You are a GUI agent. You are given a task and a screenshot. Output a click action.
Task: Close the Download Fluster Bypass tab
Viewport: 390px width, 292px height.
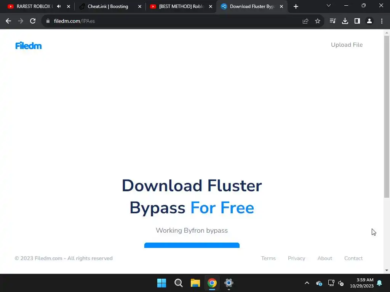[281, 6]
